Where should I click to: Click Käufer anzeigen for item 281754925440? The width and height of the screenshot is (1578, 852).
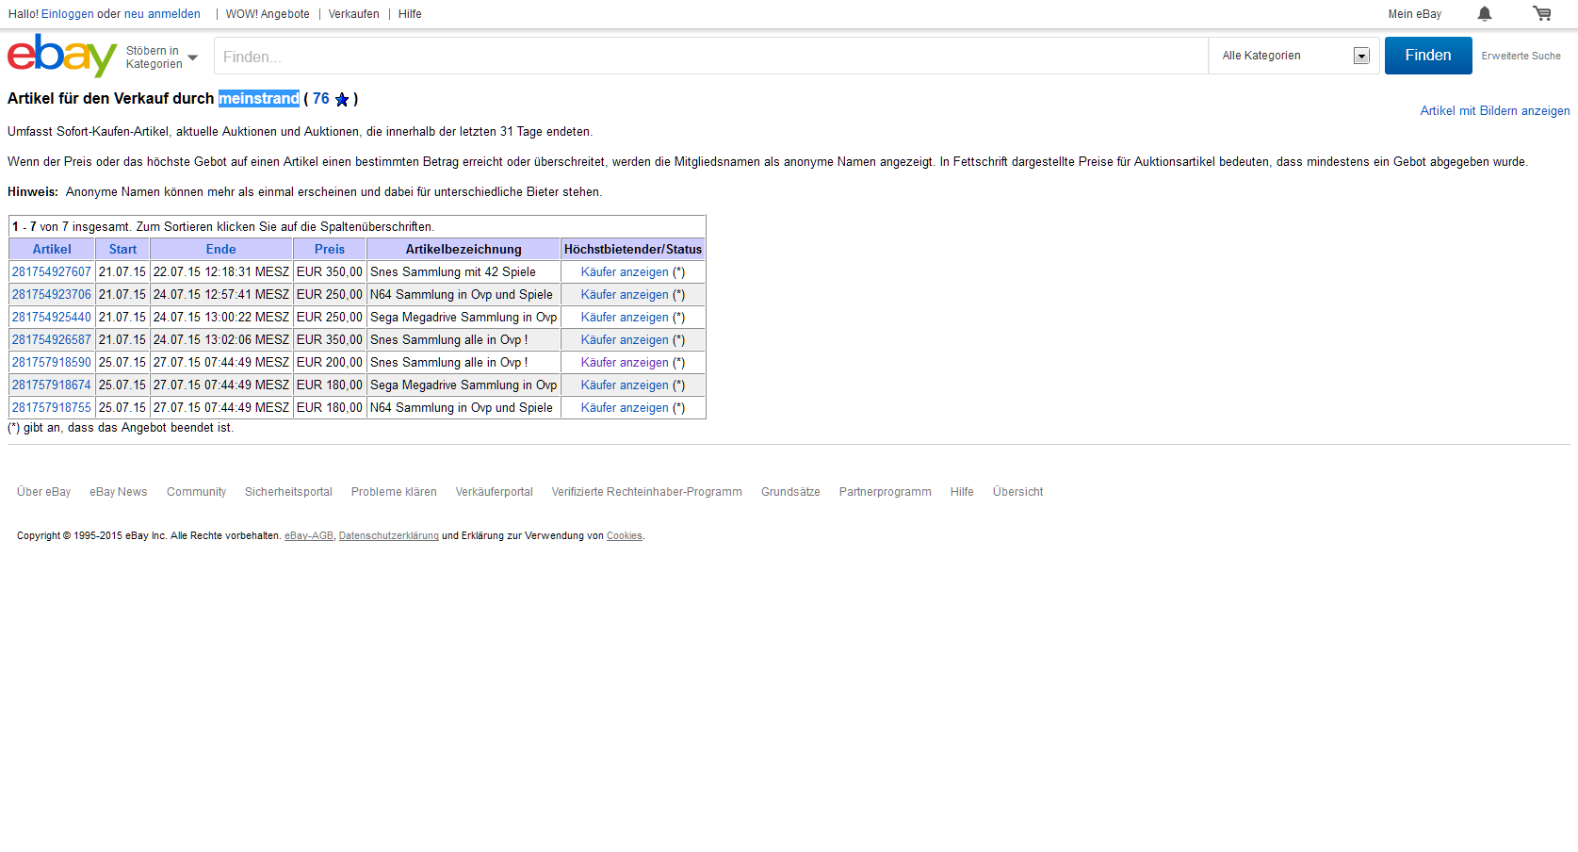pos(625,317)
